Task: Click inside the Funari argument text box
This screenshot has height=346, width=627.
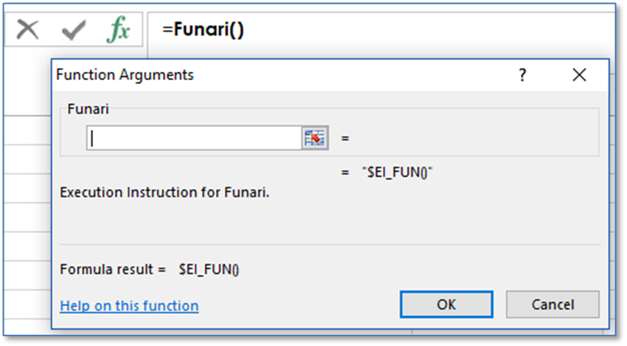Action: pos(194,138)
